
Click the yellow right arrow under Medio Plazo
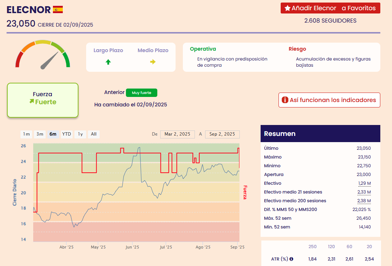point(153,62)
